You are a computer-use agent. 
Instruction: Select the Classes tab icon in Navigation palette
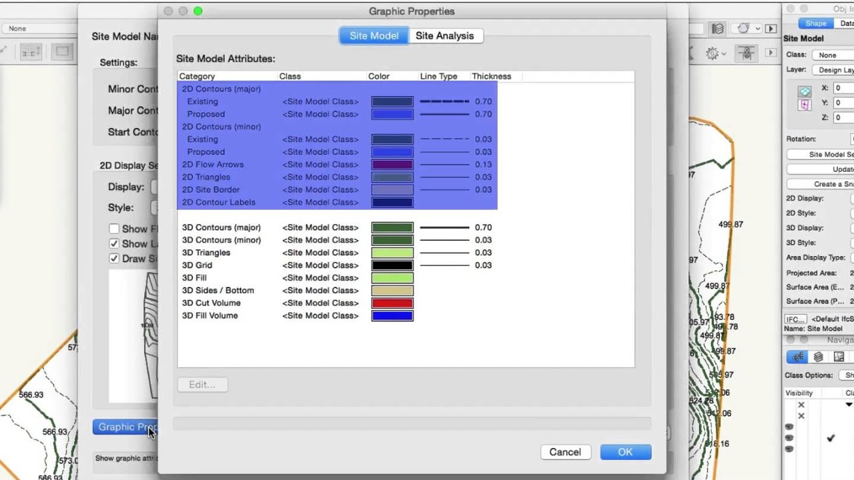pos(798,357)
